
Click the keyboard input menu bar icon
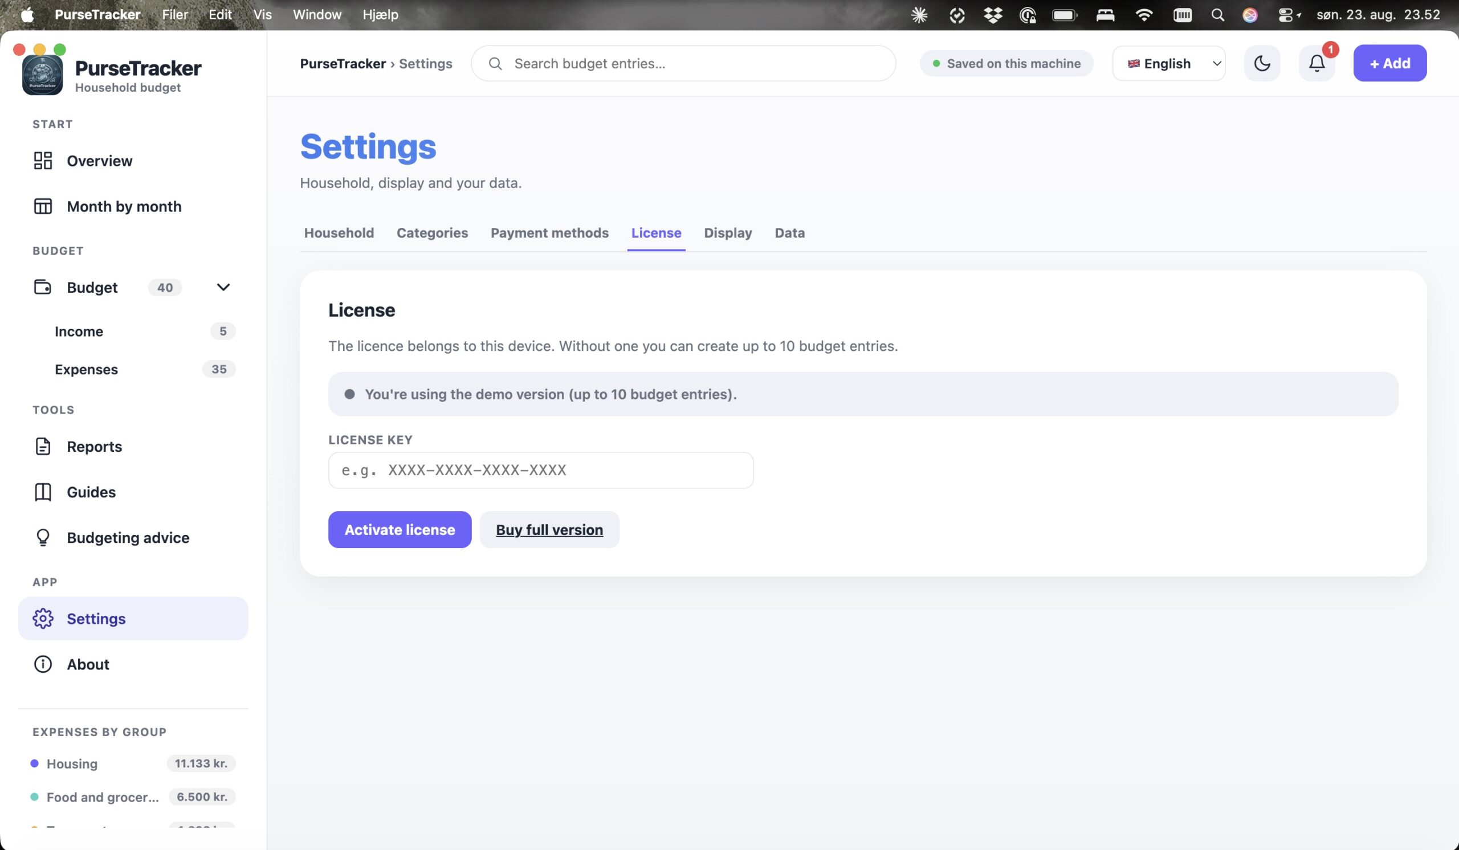pos(1182,15)
